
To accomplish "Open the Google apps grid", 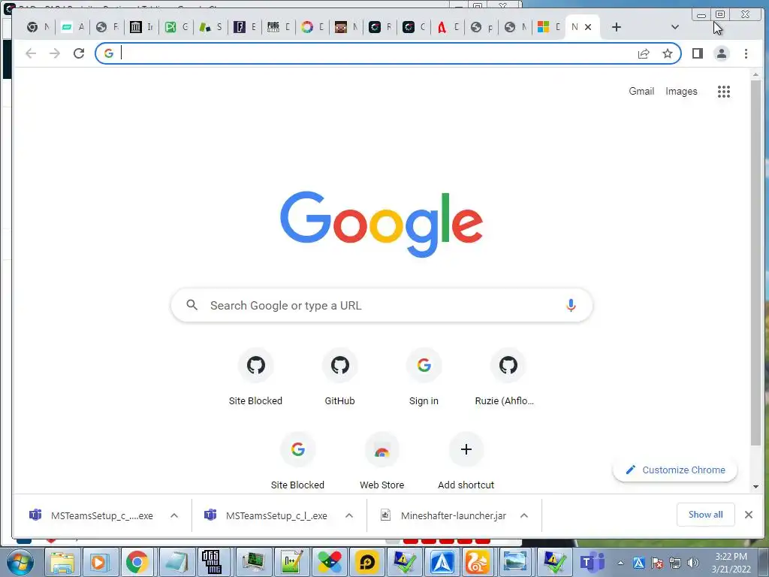I will point(724,91).
